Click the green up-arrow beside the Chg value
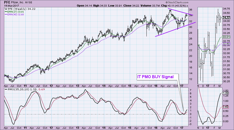234x130 pixels. click(x=187, y=6)
